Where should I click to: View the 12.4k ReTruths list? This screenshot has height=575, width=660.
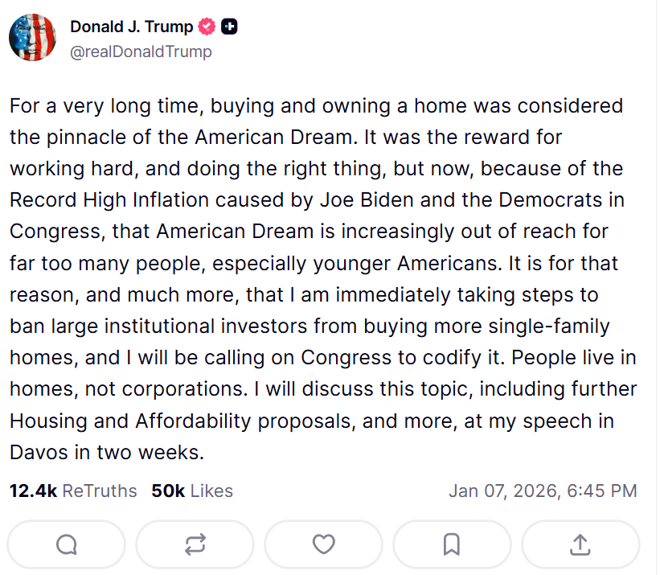[73, 491]
